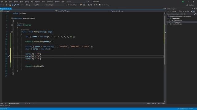Open the Analyze menu
Viewport: 197px width, 110px height.
tap(37, 2)
